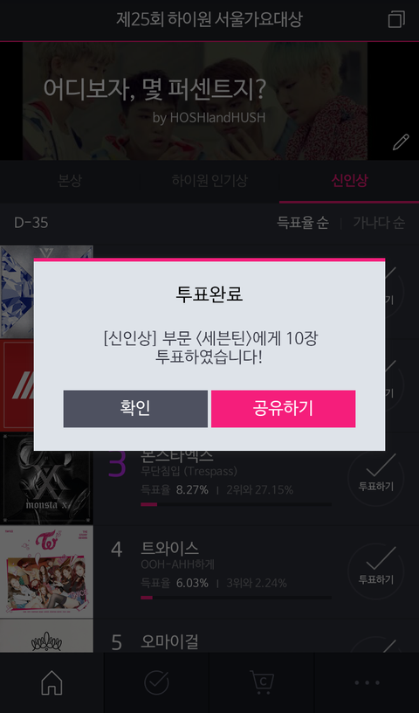
Task: Open the Twice album cover thumbnail
Action: point(46,572)
